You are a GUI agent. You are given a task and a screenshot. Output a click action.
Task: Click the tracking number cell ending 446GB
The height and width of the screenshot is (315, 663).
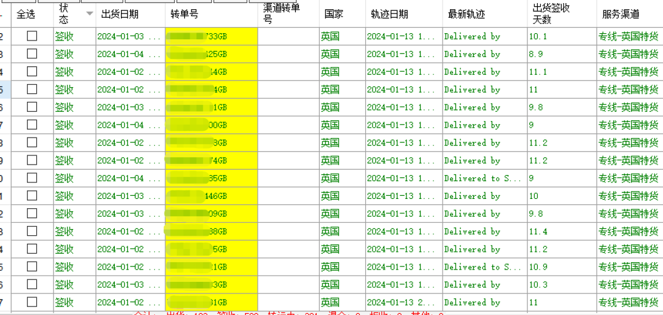point(211,196)
